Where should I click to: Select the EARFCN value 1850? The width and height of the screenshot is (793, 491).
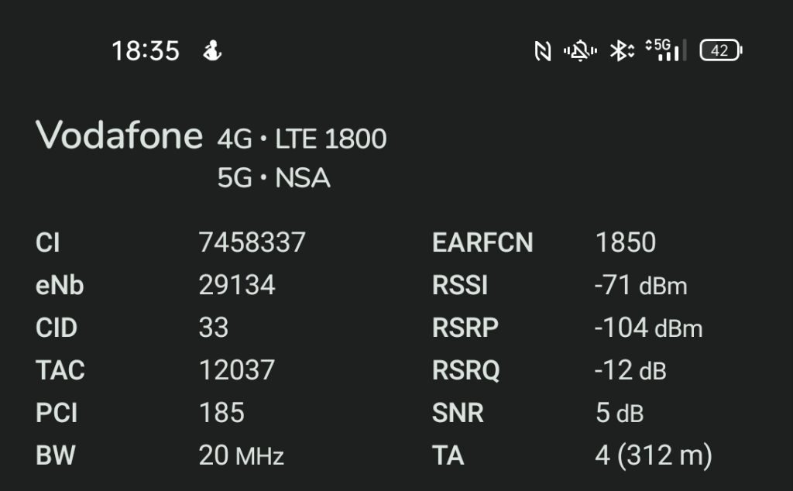626,242
